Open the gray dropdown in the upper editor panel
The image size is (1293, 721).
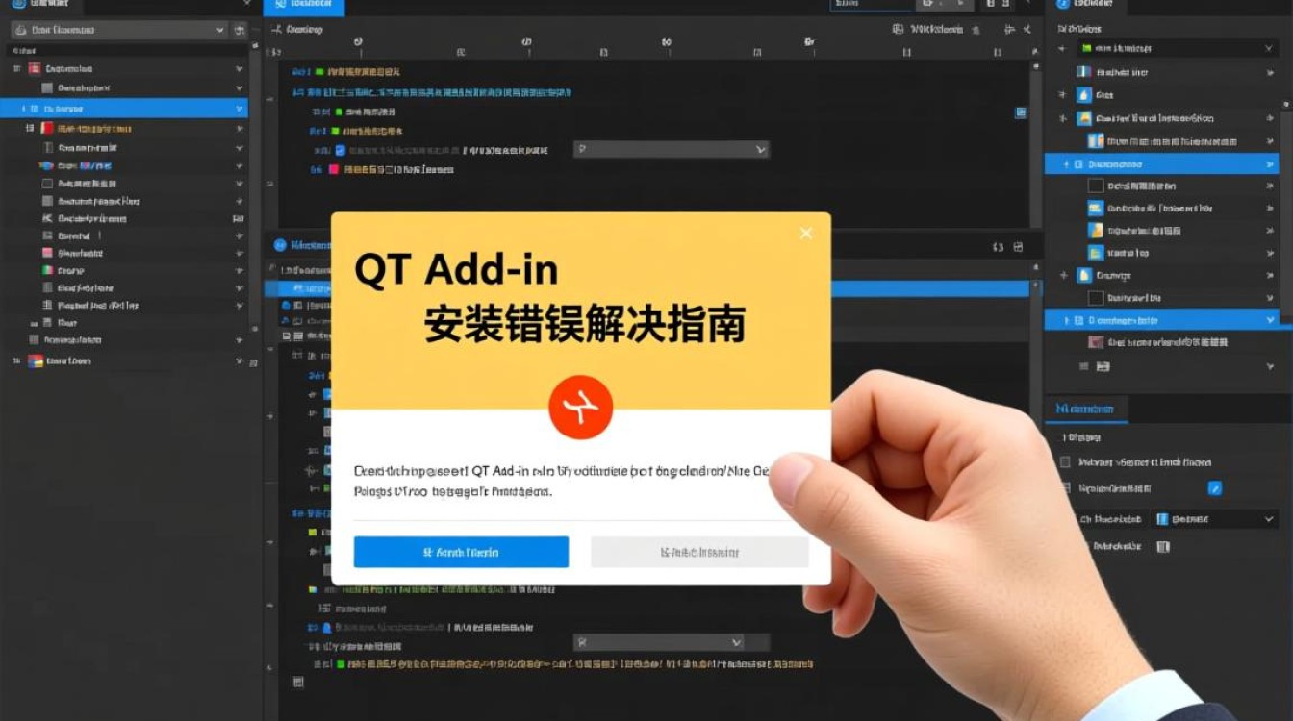(672, 149)
